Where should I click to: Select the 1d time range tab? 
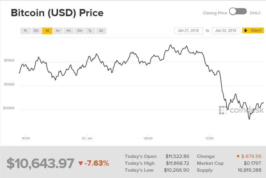pos(47,31)
